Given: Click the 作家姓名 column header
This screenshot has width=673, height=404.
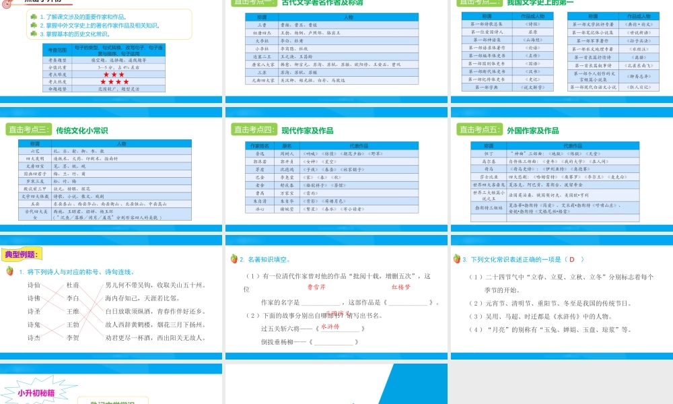Looking at the screenshot, I should (x=260, y=146).
